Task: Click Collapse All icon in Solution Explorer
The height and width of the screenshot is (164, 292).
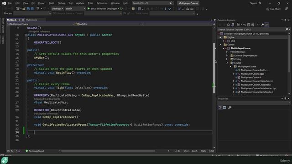Action: pos(249,25)
